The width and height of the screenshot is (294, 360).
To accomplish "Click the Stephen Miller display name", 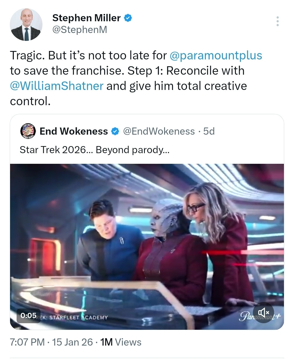I will coord(86,18).
